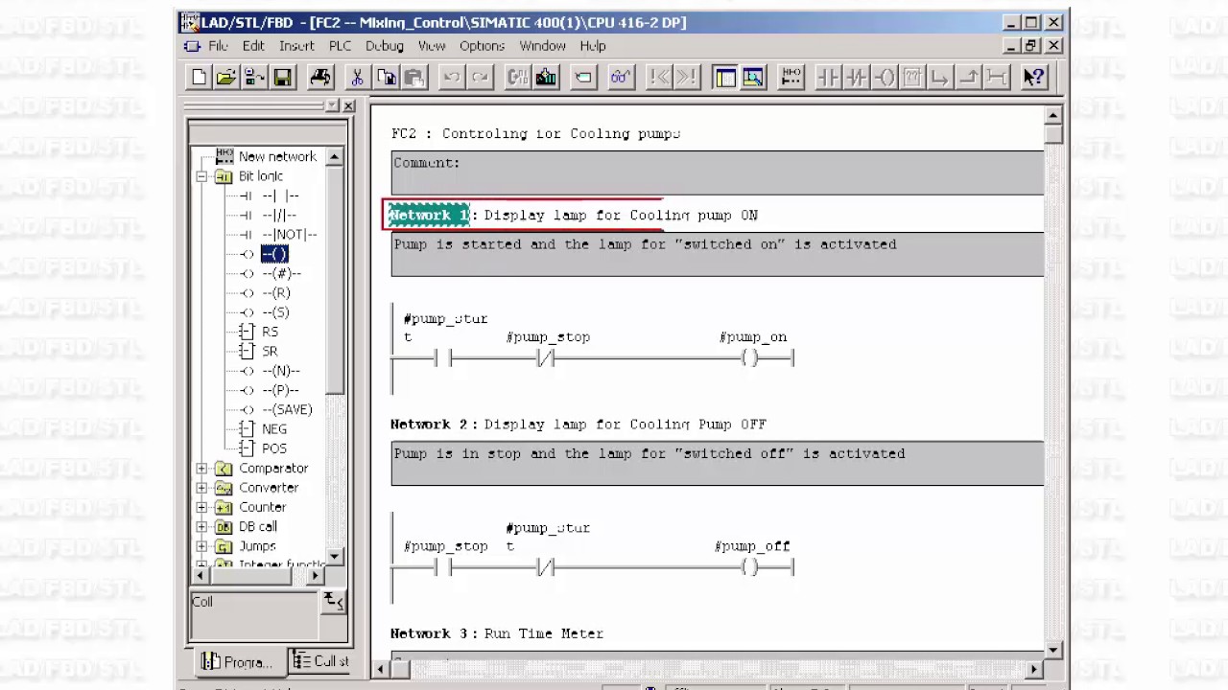Image resolution: width=1228 pixels, height=690 pixels.
Task: Open the Edit menu
Action: coord(253,46)
